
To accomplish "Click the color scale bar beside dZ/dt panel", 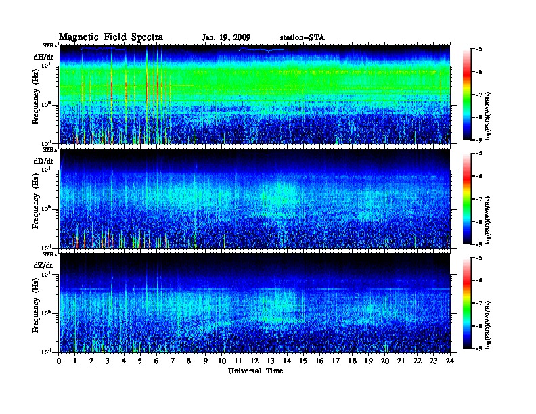I will [467, 303].
